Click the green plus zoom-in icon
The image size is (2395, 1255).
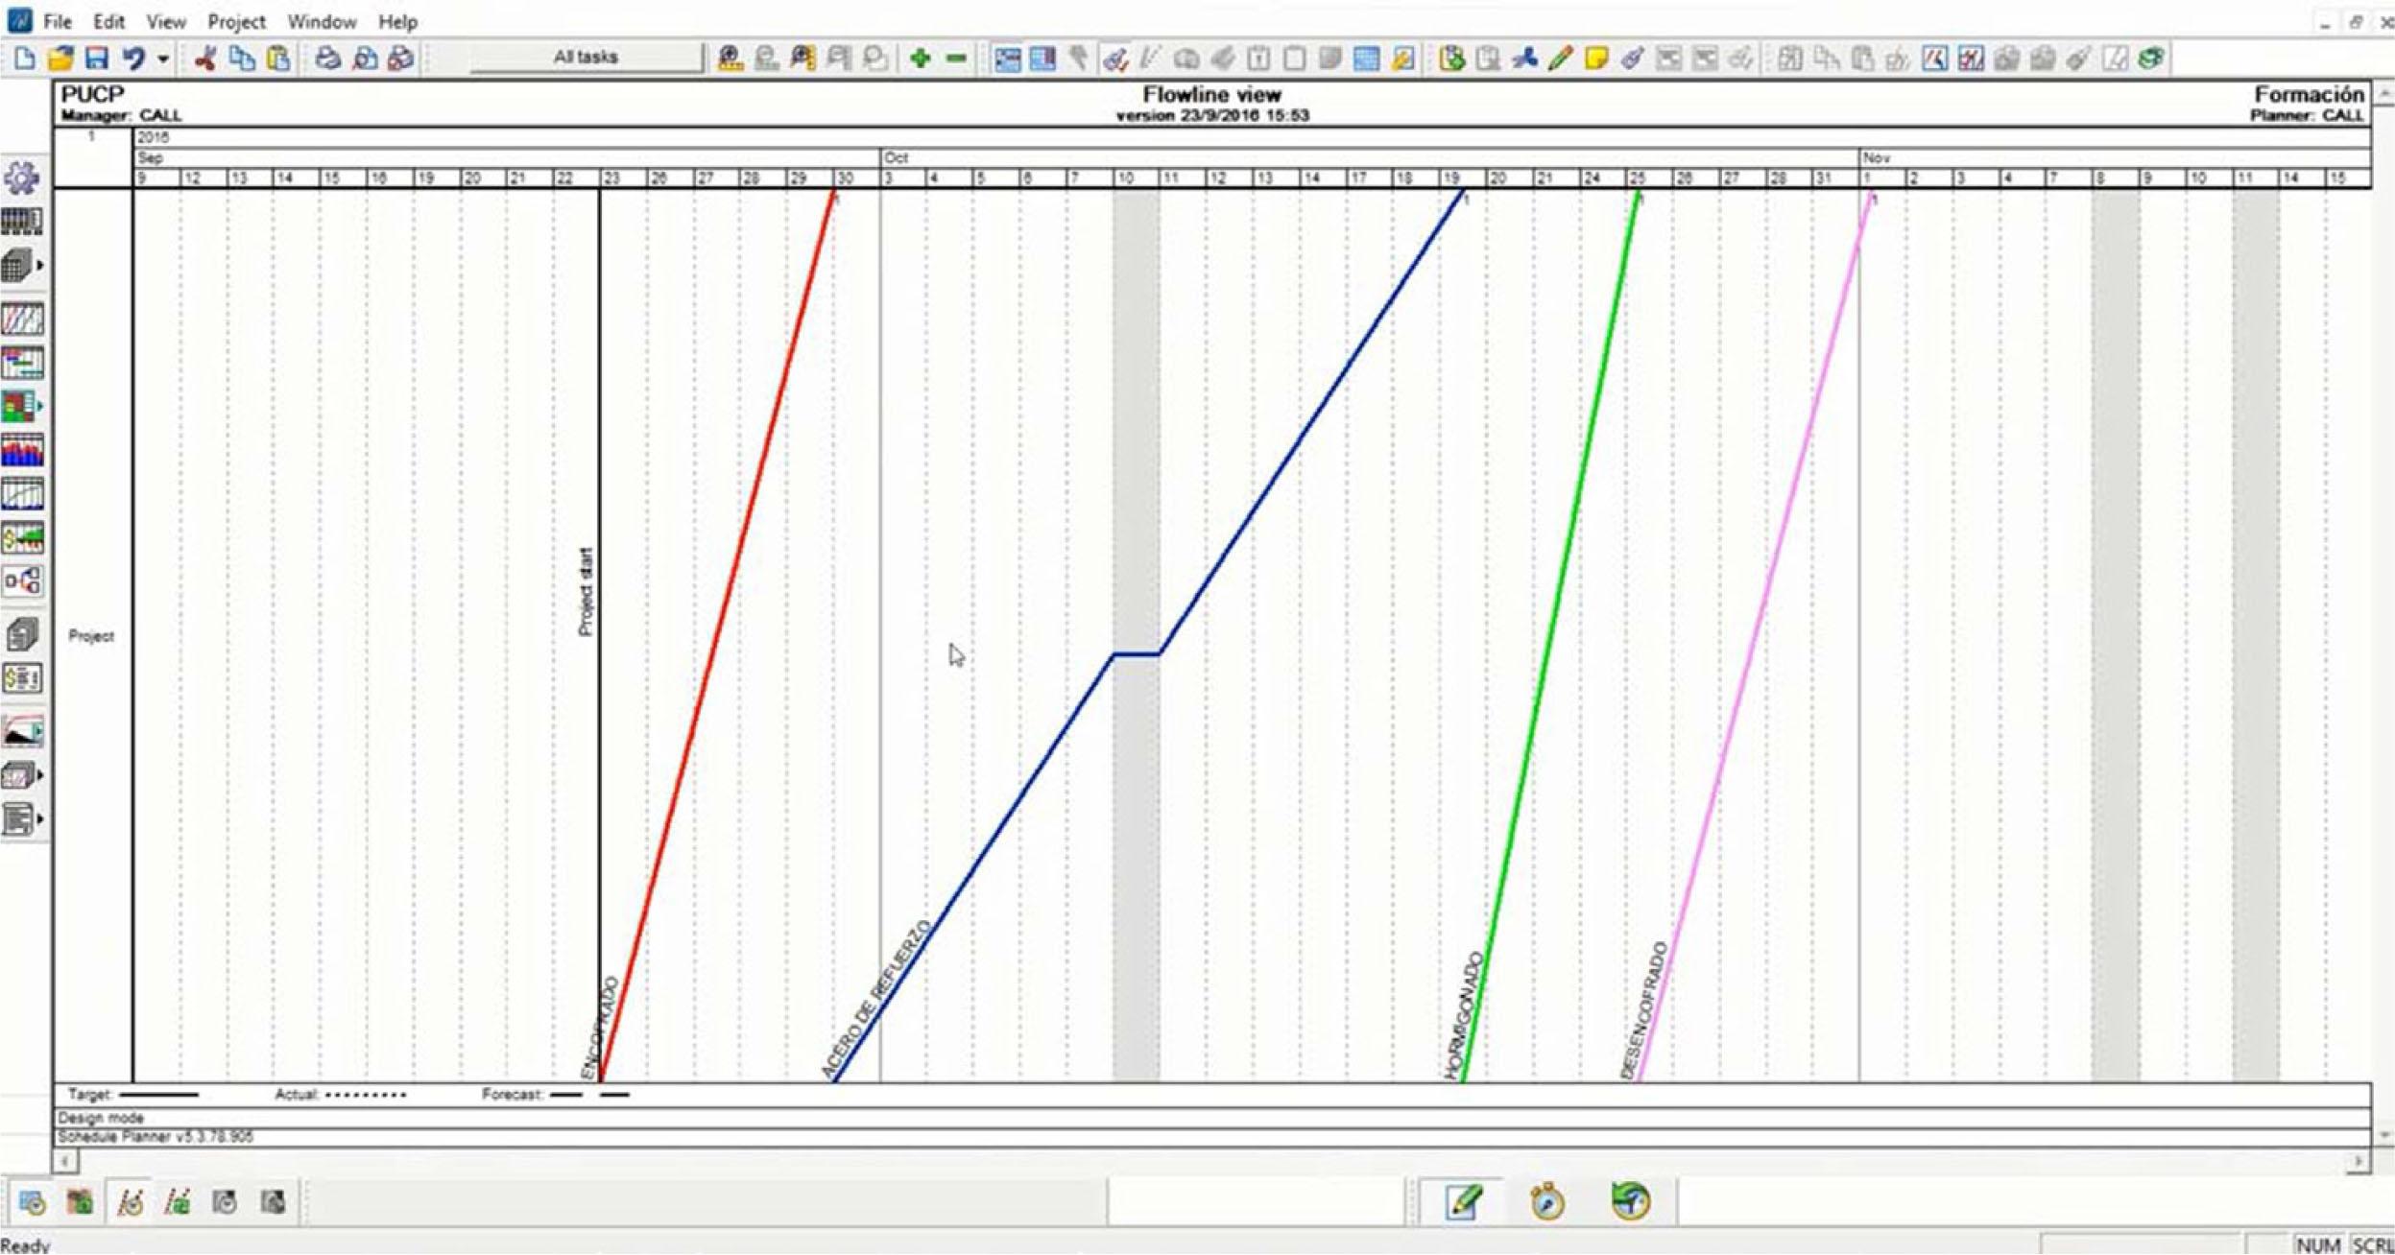pos(920,59)
